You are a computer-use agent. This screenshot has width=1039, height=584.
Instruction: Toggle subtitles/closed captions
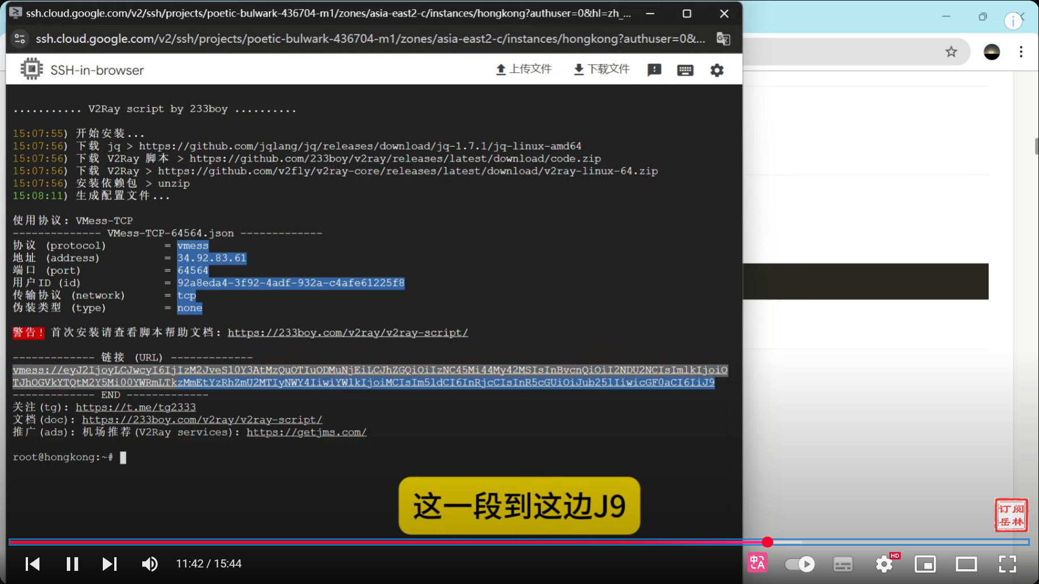(x=843, y=564)
